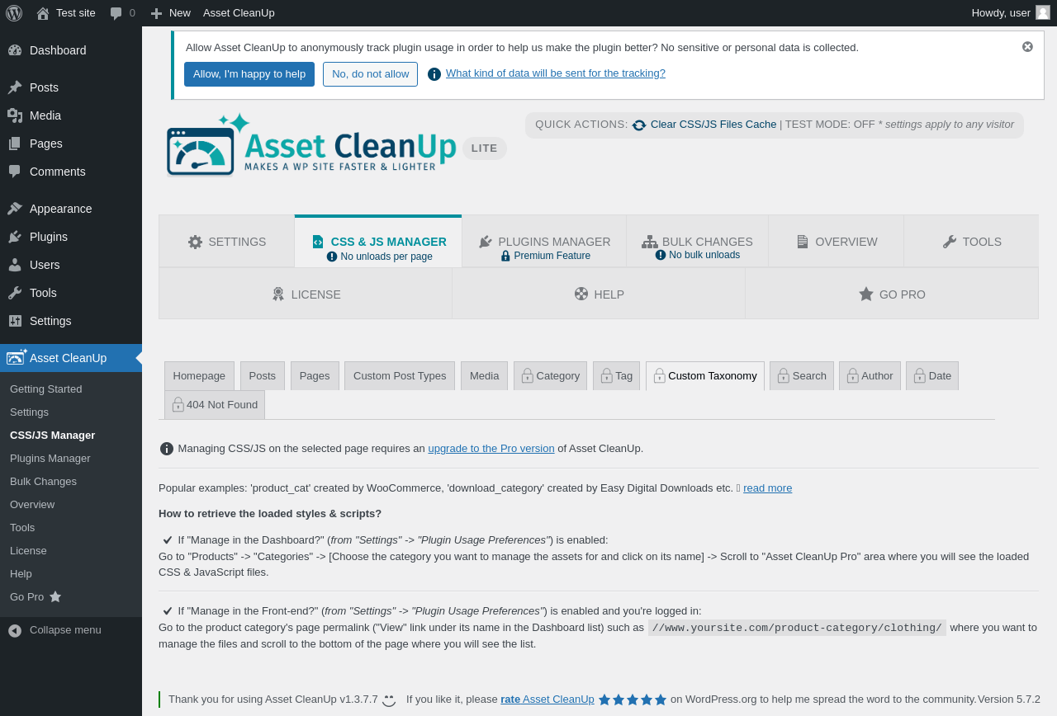Select the Homepage sub-tab
Image resolution: width=1057 pixels, height=716 pixels.
pyautogui.click(x=199, y=376)
